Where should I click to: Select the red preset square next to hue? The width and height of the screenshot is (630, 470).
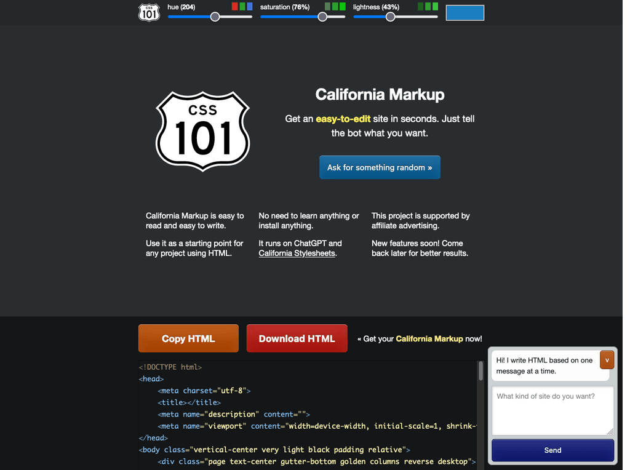coord(234,6)
